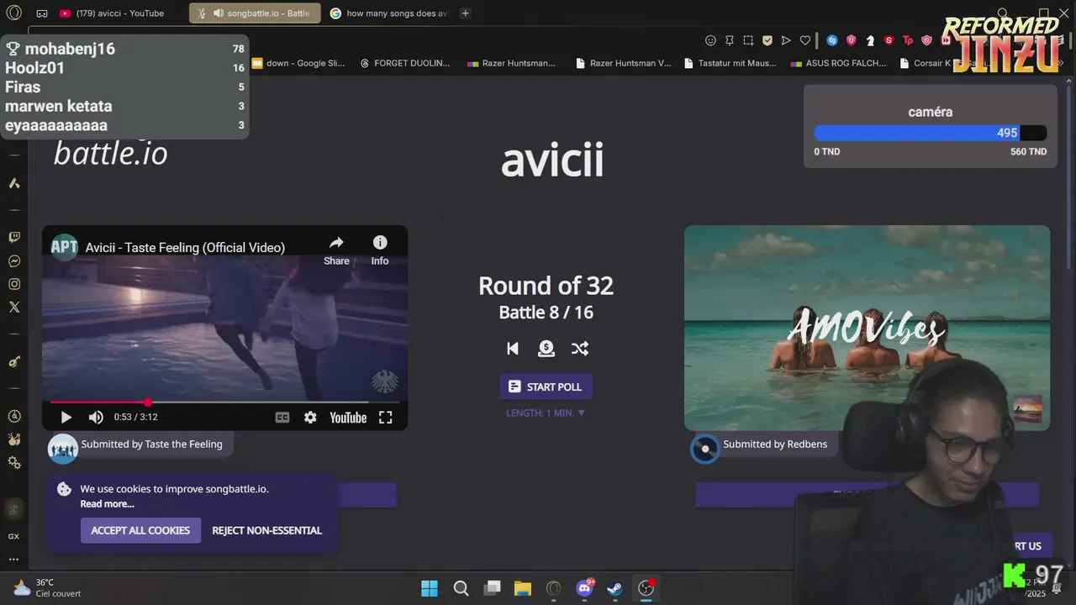Shuffle battles with the crossed-arrows icon
Viewport: 1076px width, 605px height.
point(580,349)
